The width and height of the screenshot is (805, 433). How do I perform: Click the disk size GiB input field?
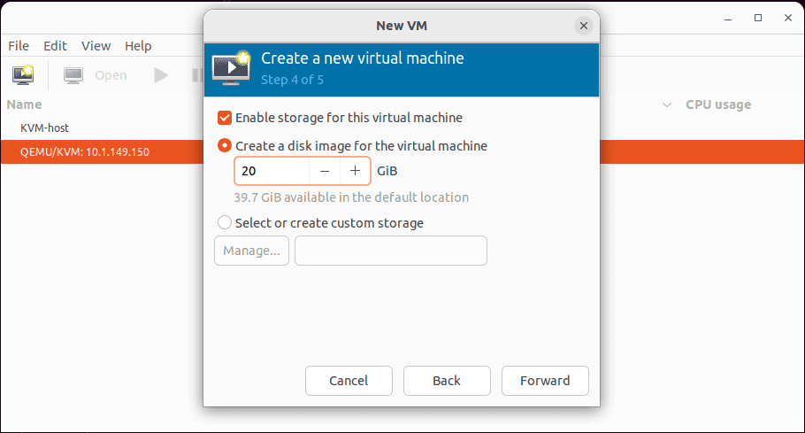[x=272, y=171]
